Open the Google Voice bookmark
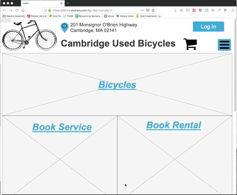Screen dimensions: 237x195 [x=125, y=16]
